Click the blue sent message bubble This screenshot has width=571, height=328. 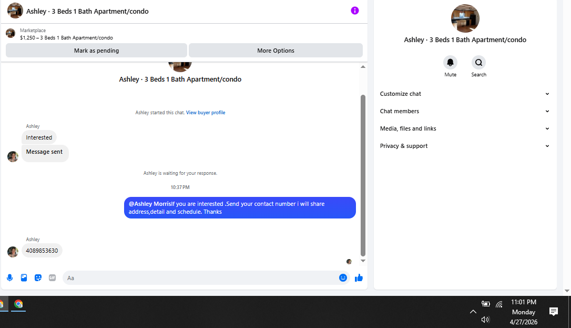[240, 208]
